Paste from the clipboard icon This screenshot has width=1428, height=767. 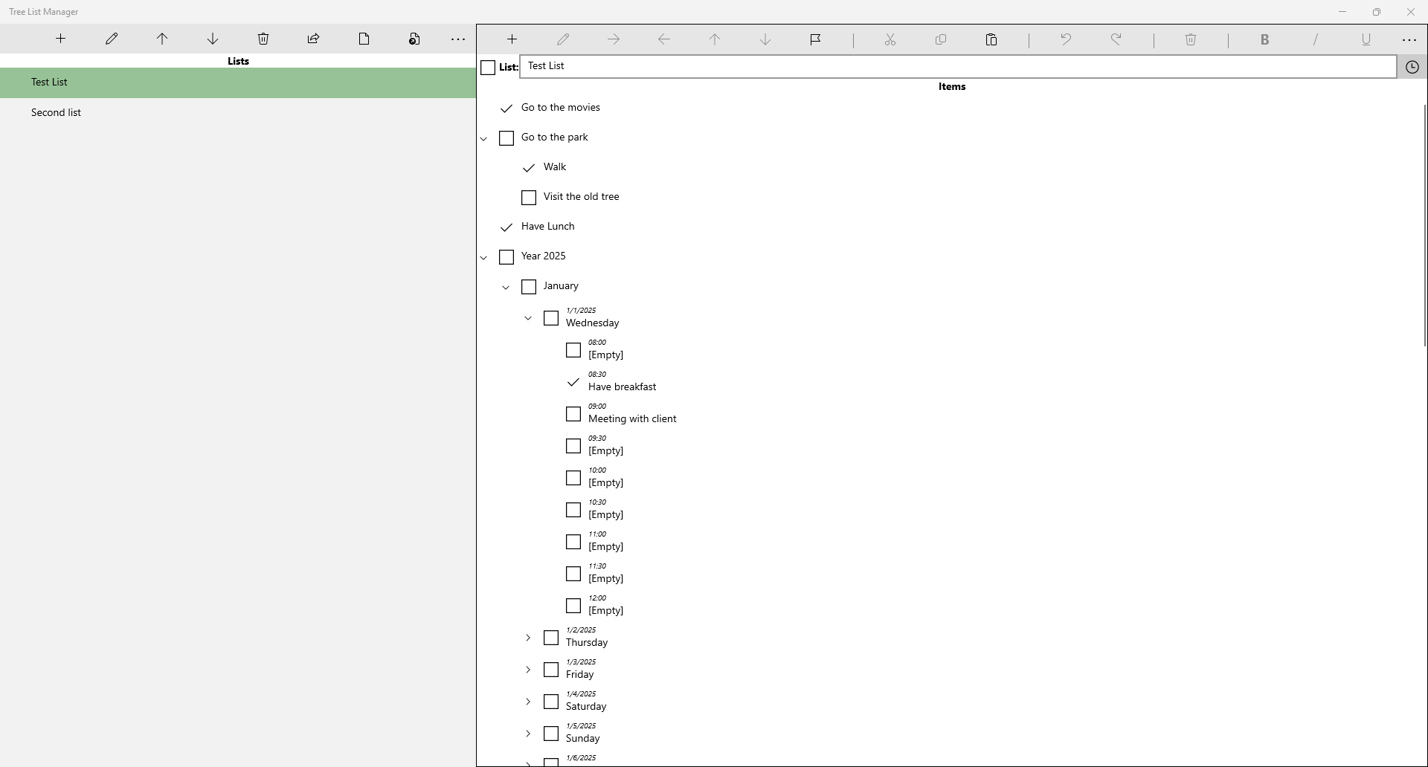992,39
